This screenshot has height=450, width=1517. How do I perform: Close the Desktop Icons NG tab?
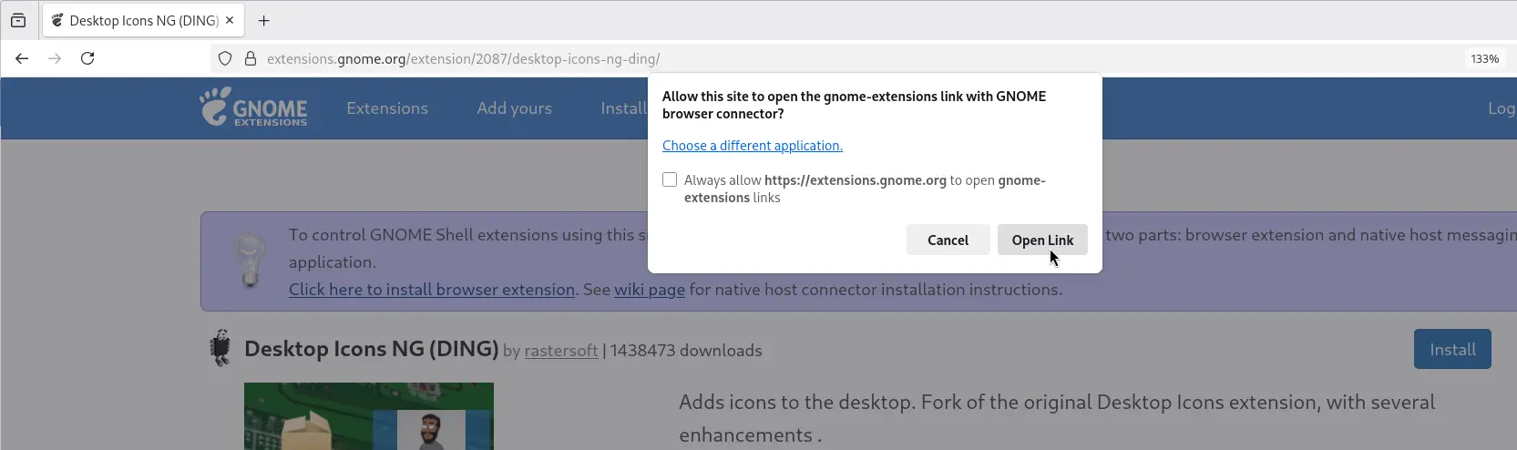230,20
